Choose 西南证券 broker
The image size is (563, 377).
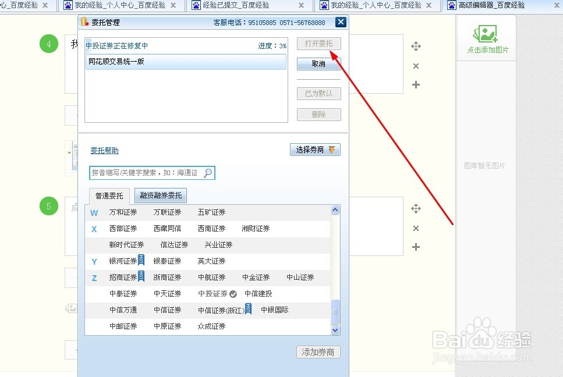tap(211, 229)
